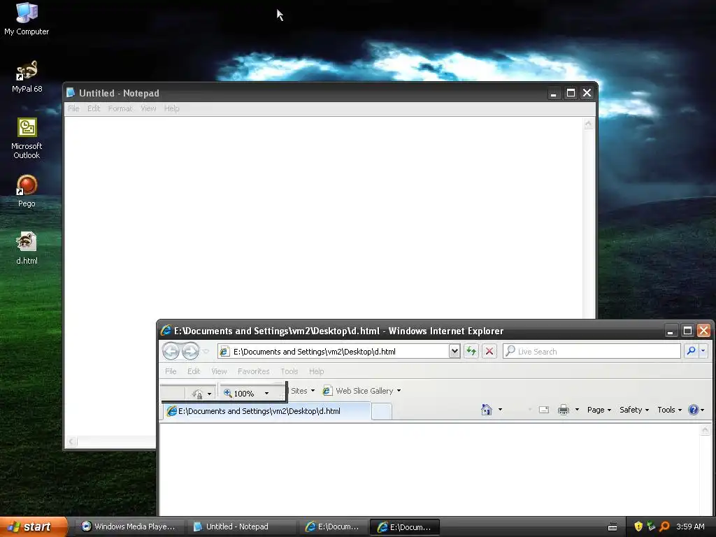The image size is (716, 537).
Task: Click the Read Mail icon in the IE command bar
Action: pos(544,410)
